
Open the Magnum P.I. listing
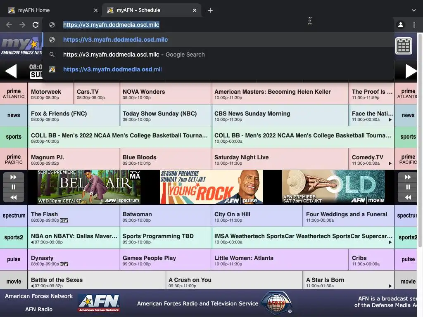tap(74, 159)
